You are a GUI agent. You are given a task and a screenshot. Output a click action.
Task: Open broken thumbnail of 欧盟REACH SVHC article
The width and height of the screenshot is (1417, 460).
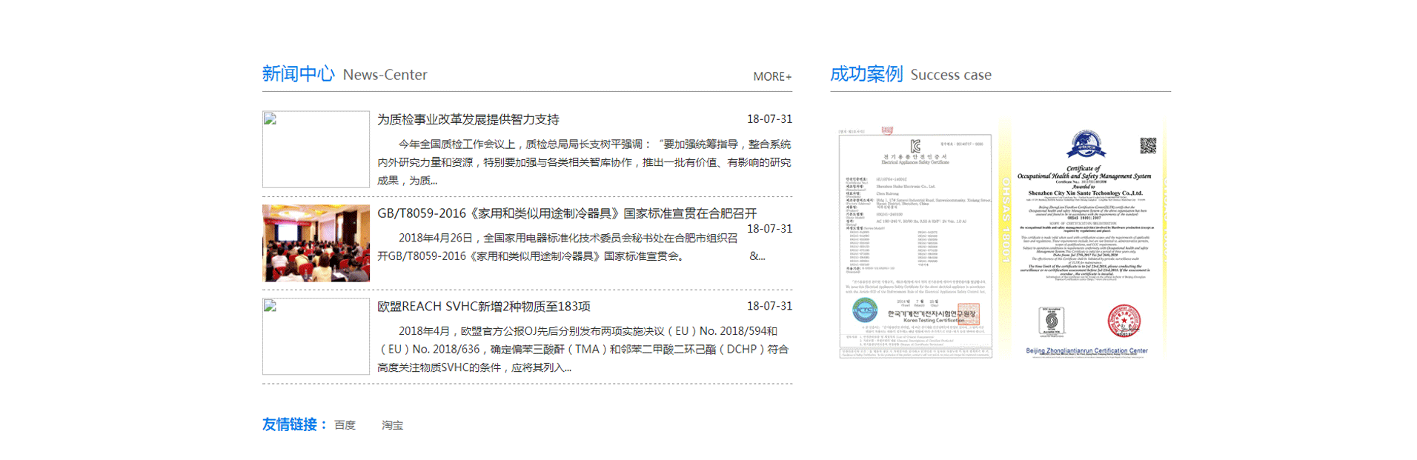click(x=316, y=336)
